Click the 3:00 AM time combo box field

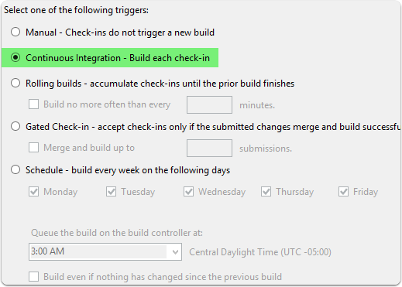[105, 251]
